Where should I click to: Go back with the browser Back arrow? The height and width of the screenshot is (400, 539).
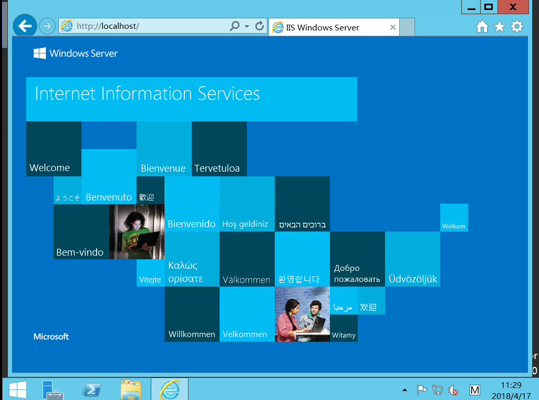(x=25, y=26)
